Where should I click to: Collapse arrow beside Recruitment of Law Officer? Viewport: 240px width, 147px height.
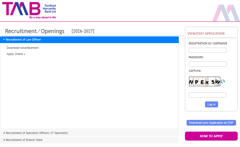click(4, 40)
